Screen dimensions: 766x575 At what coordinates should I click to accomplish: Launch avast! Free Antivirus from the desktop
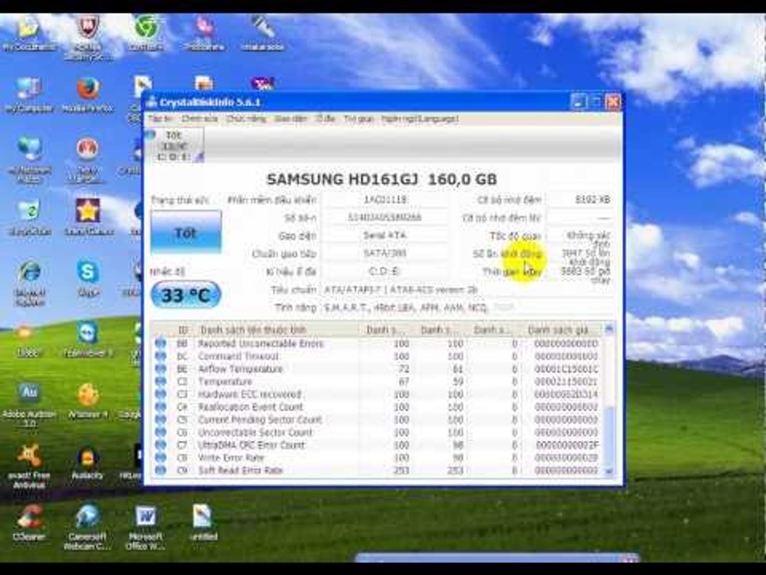click(30, 466)
